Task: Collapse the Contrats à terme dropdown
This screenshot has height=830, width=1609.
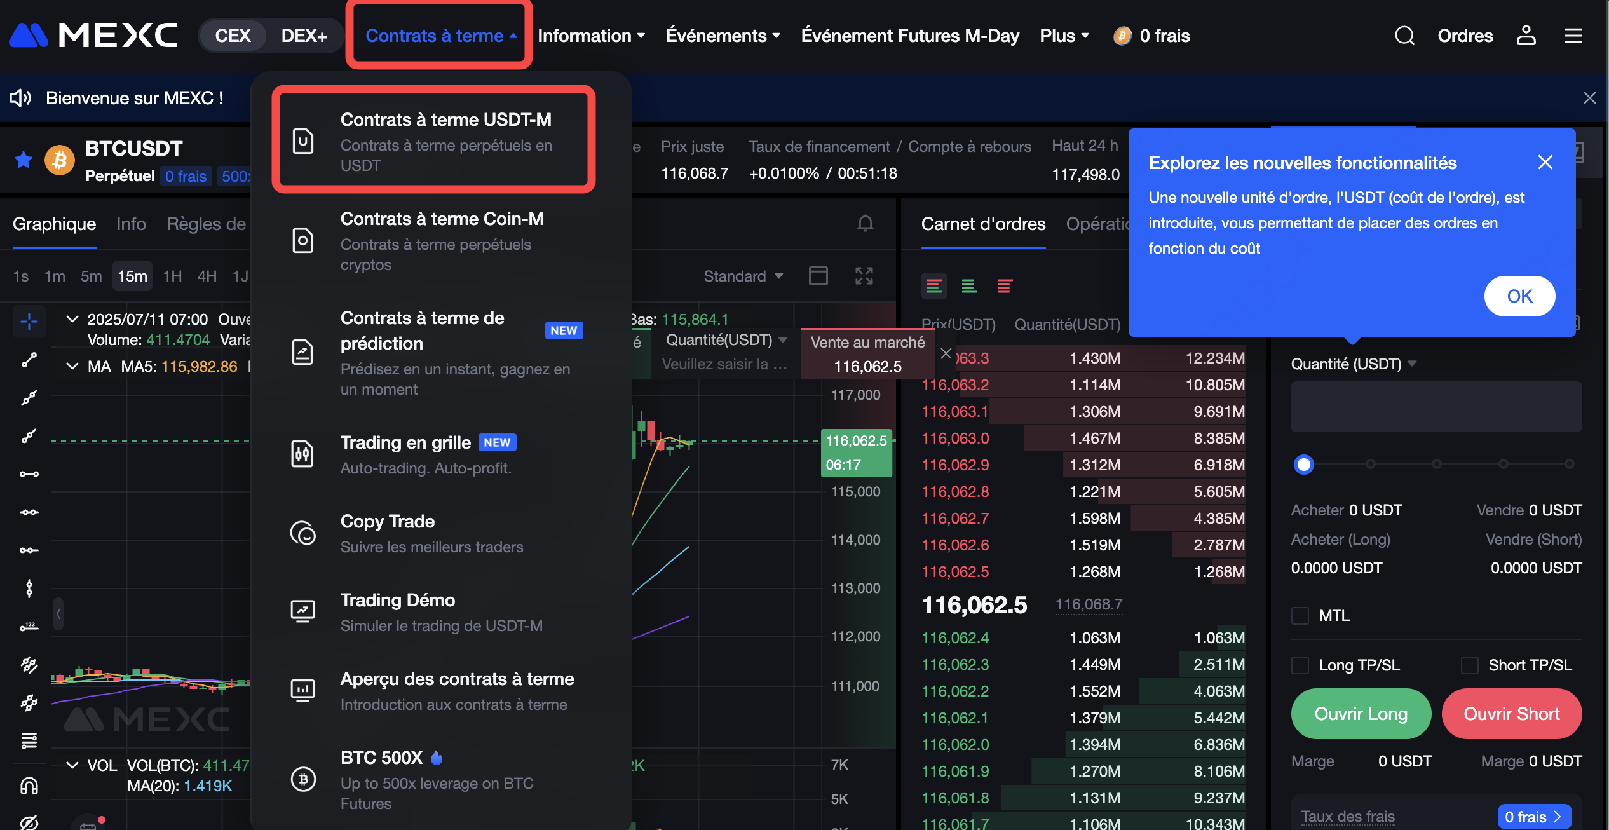Action: pos(441,36)
